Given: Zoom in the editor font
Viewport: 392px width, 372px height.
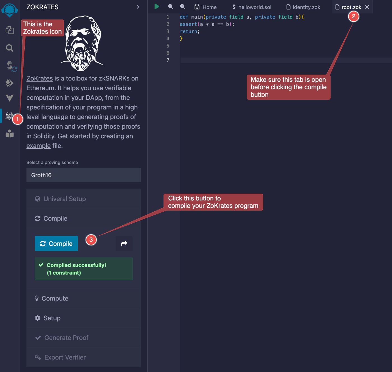Looking at the screenshot, I should click(183, 7).
